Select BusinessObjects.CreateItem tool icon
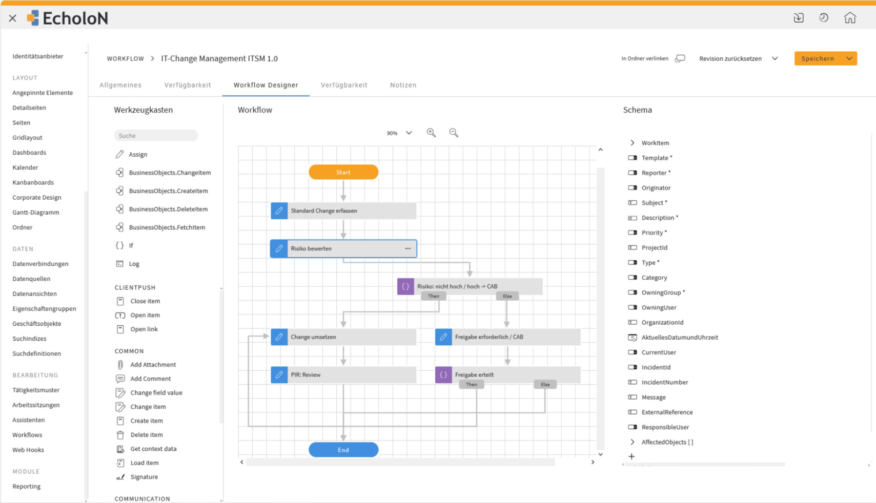Image resolution: width=876 pixels, height=503 pixels. 119,191
